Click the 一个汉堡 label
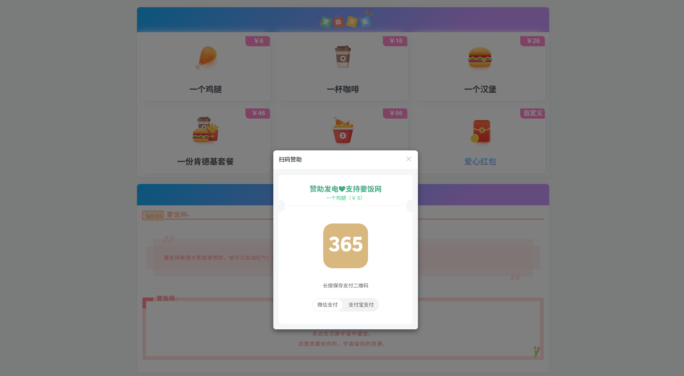This screenshot has height=376, width=684. pyautogui.click(x=480, y=89)
